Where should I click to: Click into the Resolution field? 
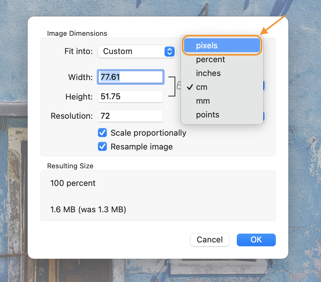(131, 116)
